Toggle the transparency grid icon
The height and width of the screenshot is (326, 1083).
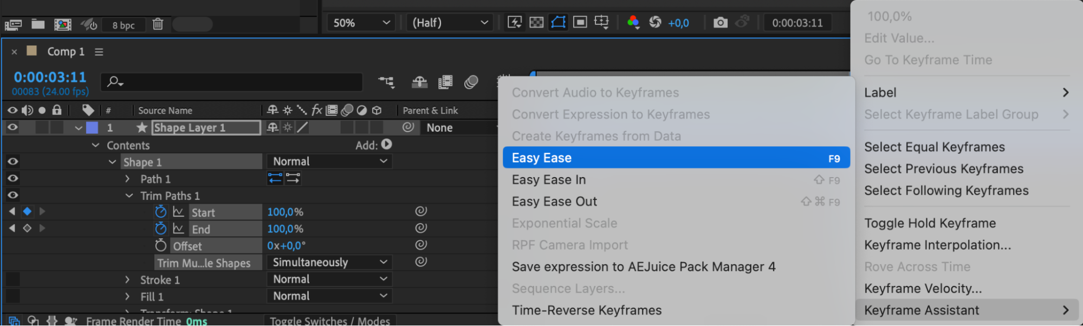click(536, 22)
